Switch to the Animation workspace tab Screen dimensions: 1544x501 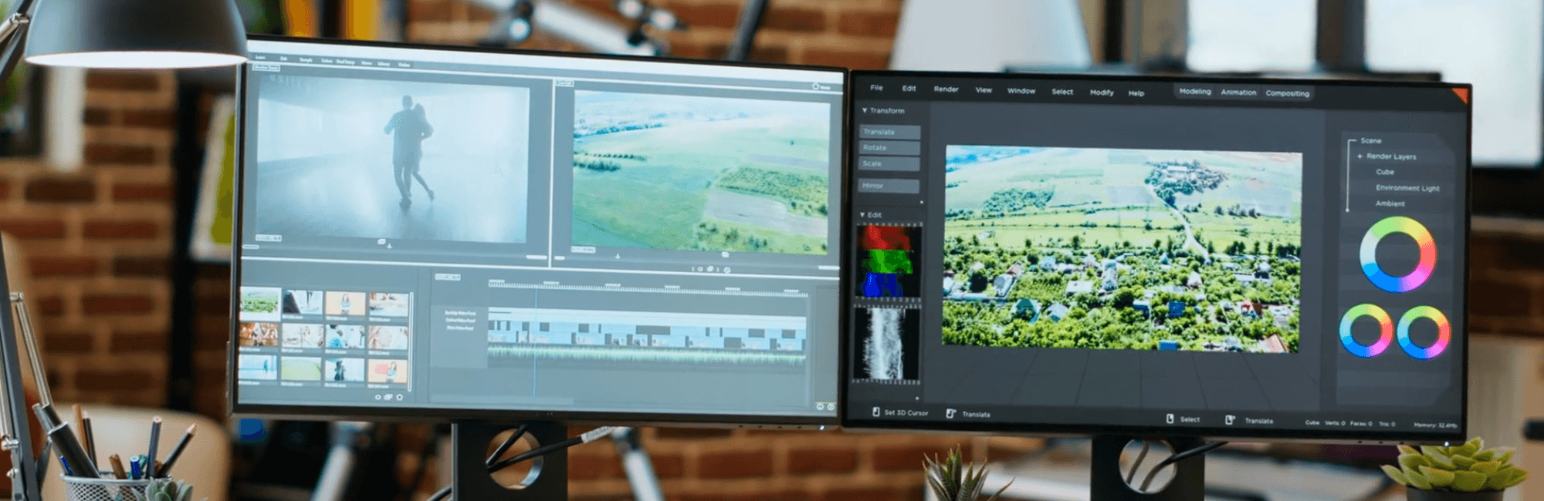tap(1238, 92)
